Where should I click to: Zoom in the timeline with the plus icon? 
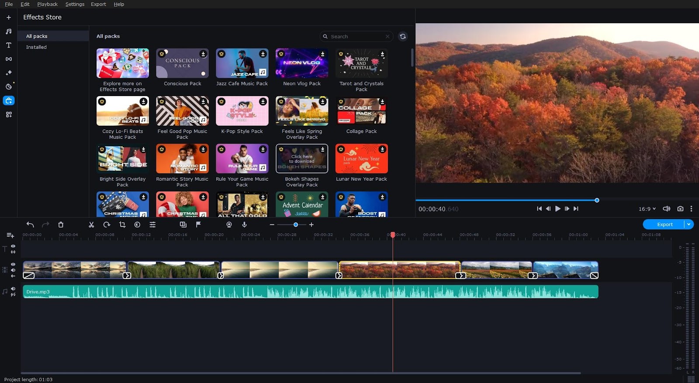pyautogui.click(x=311, y=224)
